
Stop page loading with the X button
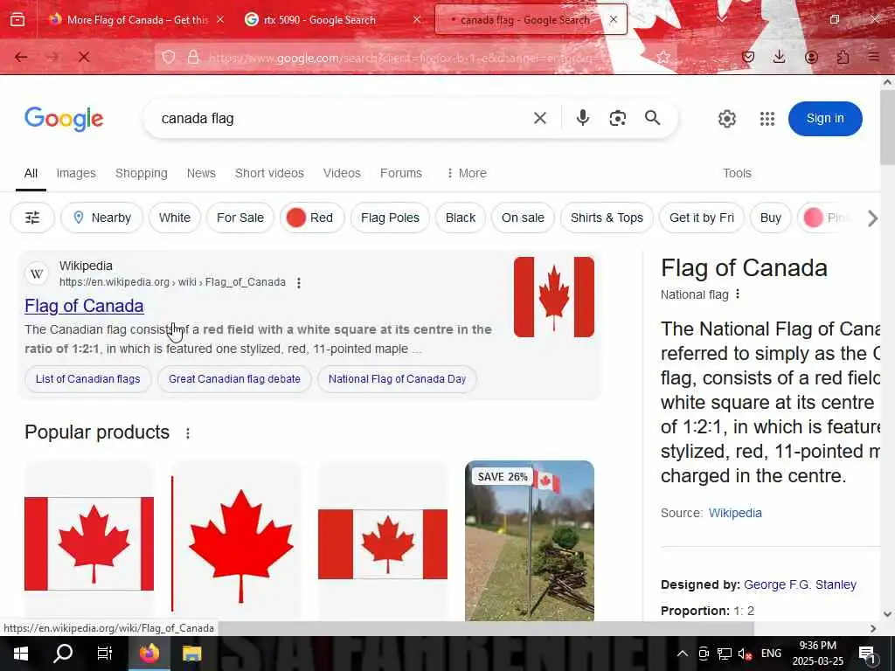pyautogui.click(x=84, y=57)
